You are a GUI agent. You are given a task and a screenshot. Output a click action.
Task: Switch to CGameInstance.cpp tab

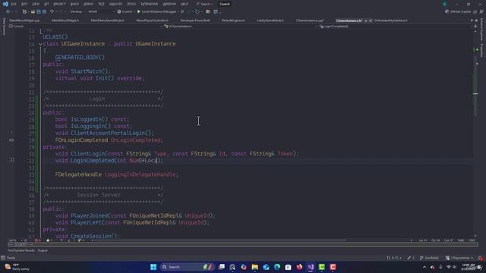310,20
